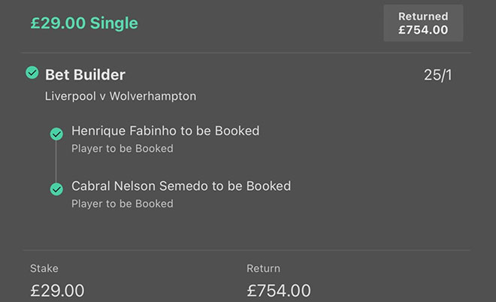Click the Stake label
Image resolution: width=496 pixels, height=302 pixels.
pos(44,268)
